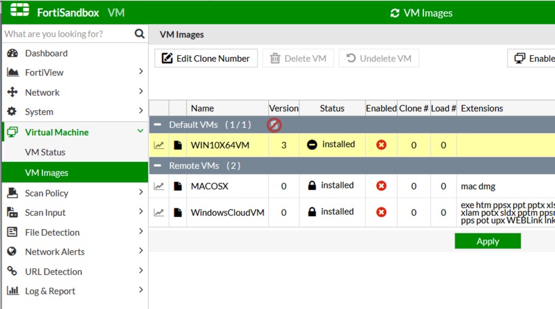Expand the Scan Policy menu chevron
This screenshot has height=309, width=555.
click(141, 191)
